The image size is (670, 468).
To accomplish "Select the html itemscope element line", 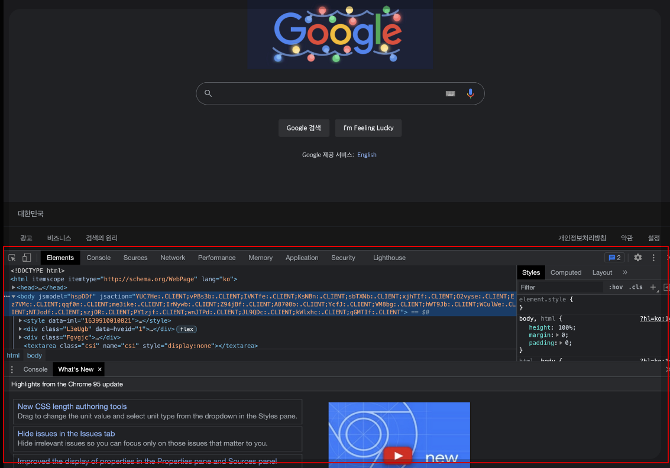I will tap(124, 279).
